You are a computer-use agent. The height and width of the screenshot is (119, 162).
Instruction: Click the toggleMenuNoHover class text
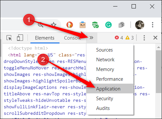27,68
